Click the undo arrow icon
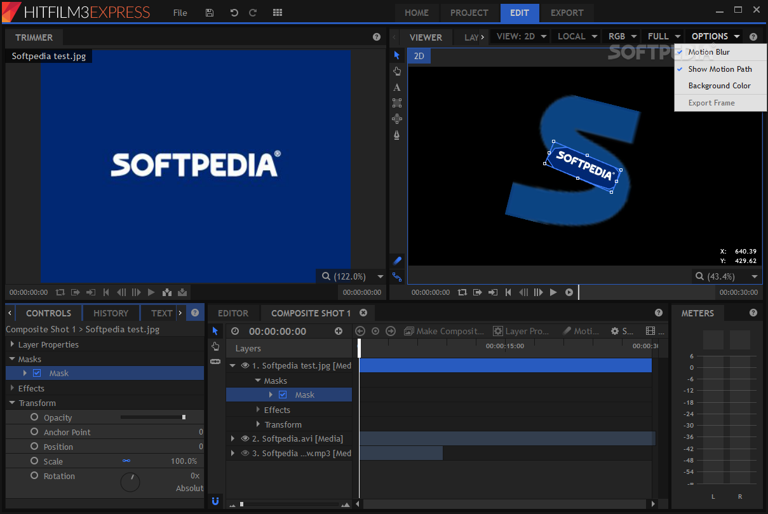The height and width of the screenshot is (514, 768). pyautogui.click(x=234, y=13)
